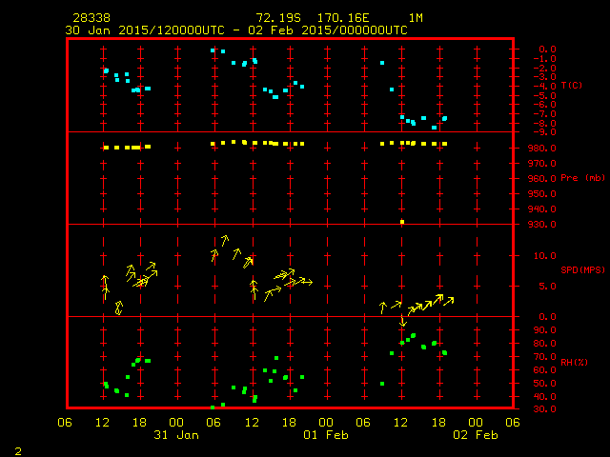Click the 940.0 pressure tick value
This screenshot has height=457, width=610.
[542, 209]
